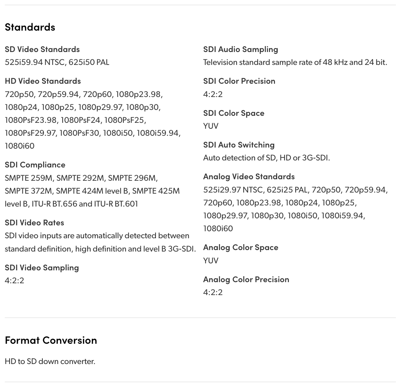
Task: Click the SDI Compliance label
Action: (35, 164)
